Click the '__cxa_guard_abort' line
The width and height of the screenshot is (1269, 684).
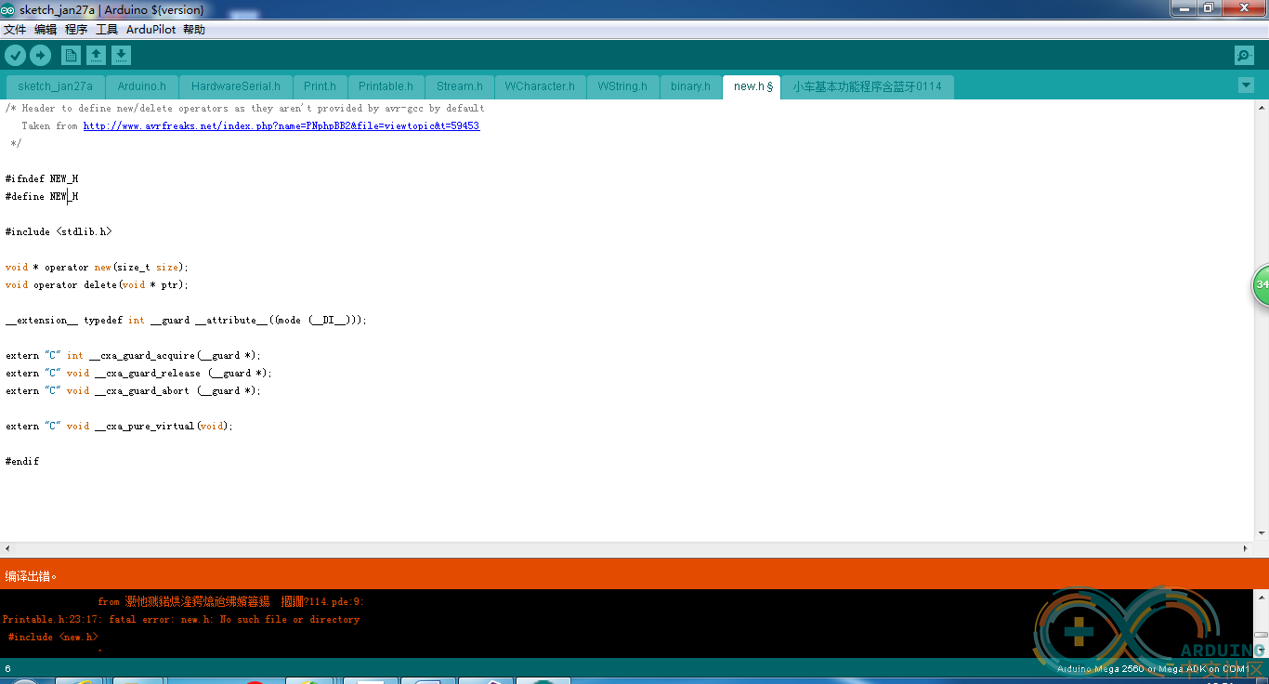click(134, 390)
